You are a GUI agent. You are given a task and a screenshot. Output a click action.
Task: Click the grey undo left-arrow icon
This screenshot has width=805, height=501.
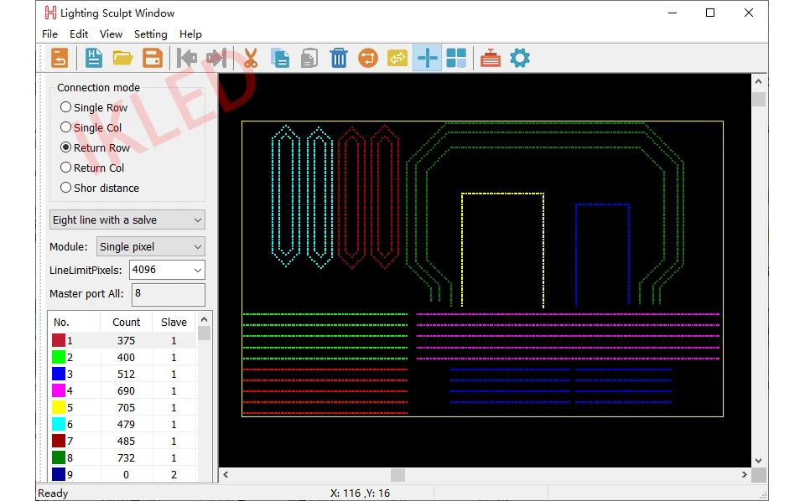186,58
